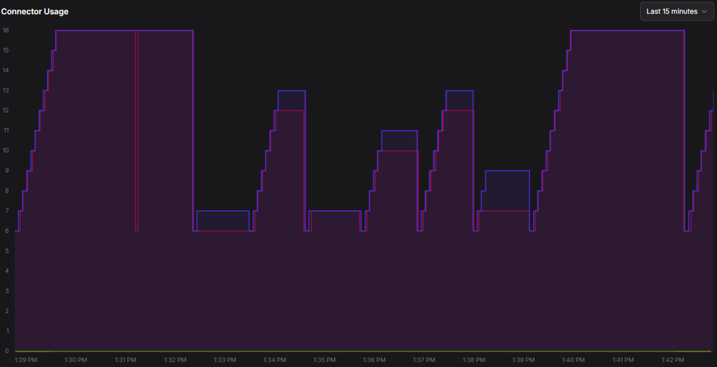This screenshot has height=367, width=717.
Task: Click the "1:38 PM" x-axis label
Action: (x=474, y=360)
